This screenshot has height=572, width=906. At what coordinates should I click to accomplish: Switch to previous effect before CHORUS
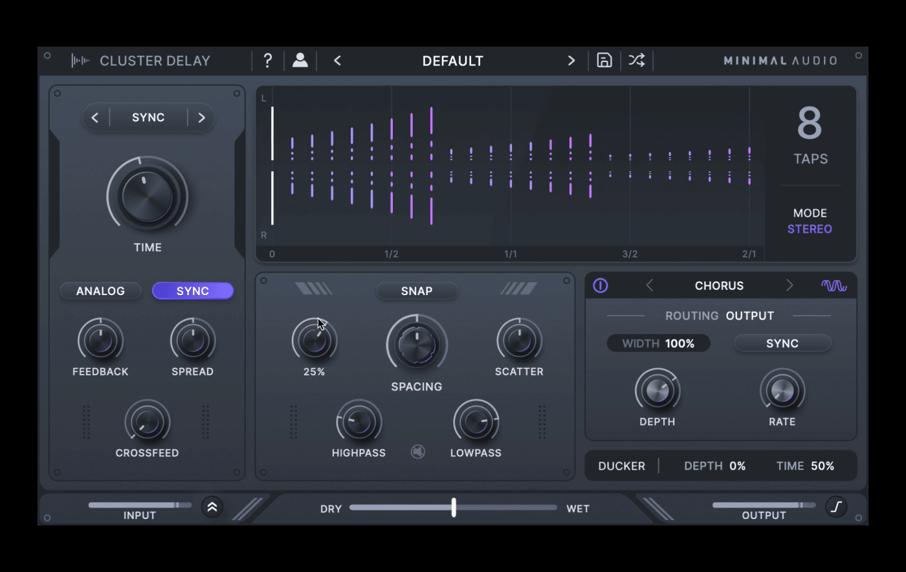[x=650, y=285]
